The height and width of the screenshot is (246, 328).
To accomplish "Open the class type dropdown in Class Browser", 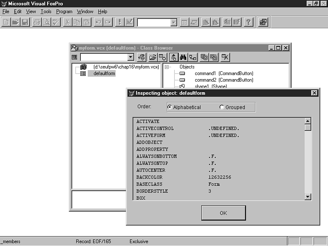I will click(131, 57).
